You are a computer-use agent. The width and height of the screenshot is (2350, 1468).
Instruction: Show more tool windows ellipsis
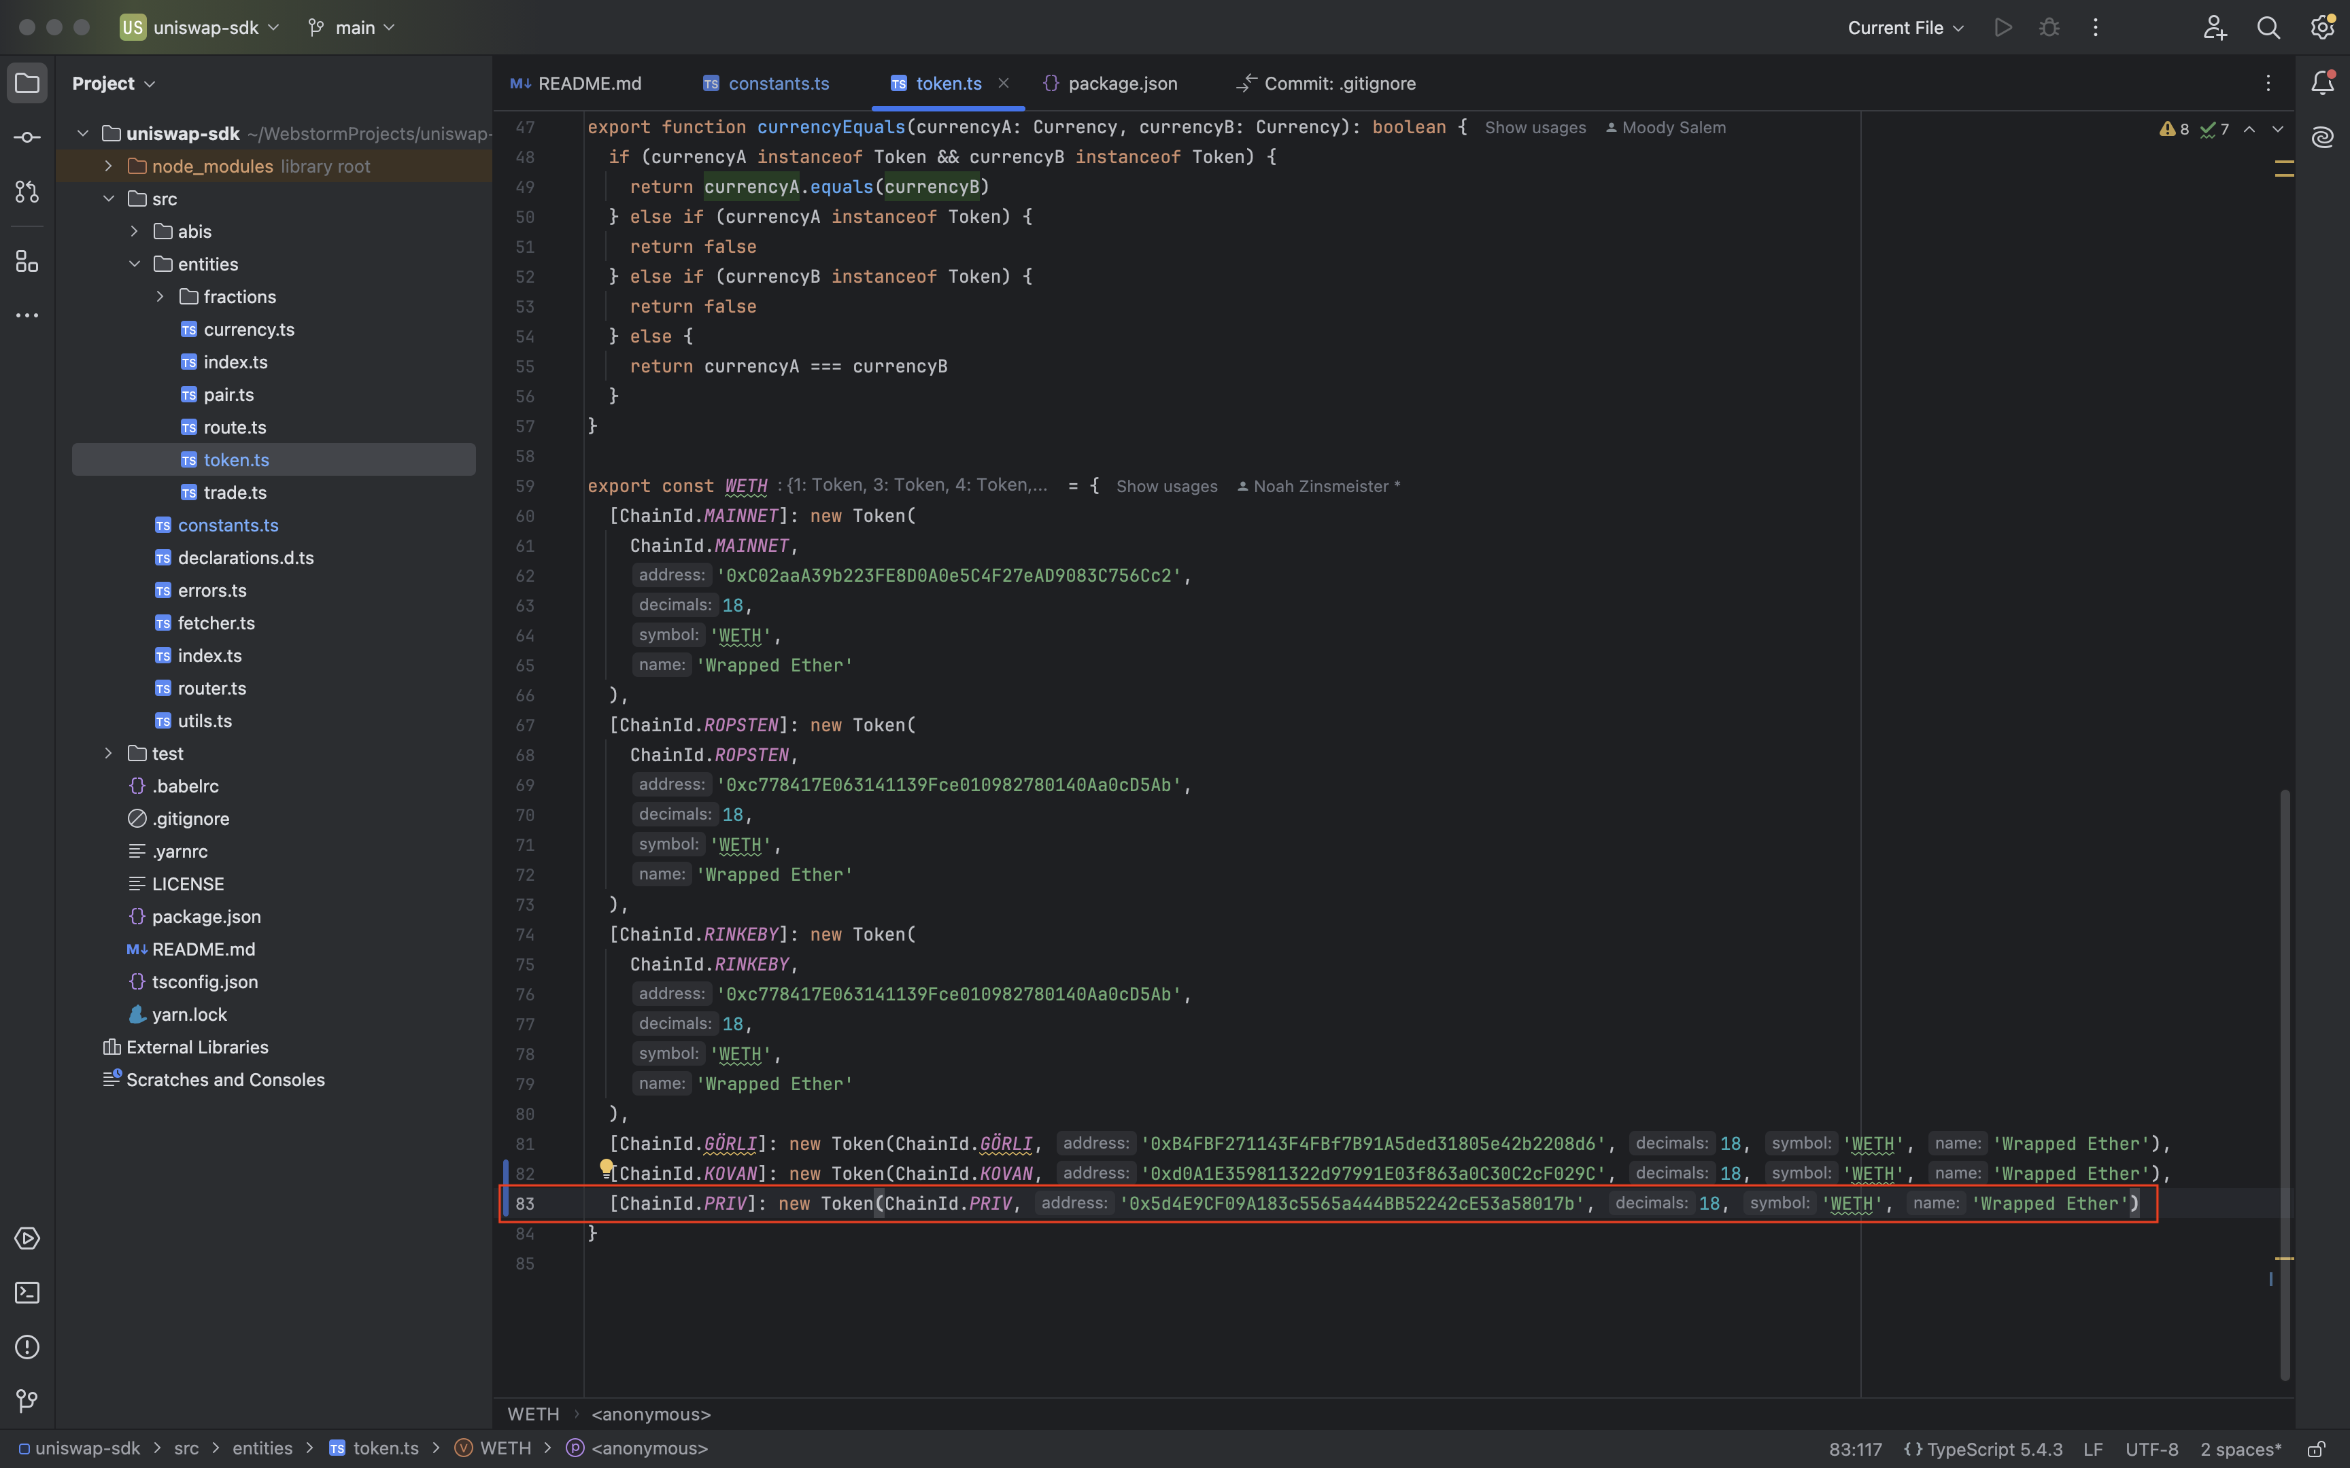(27, 315)
